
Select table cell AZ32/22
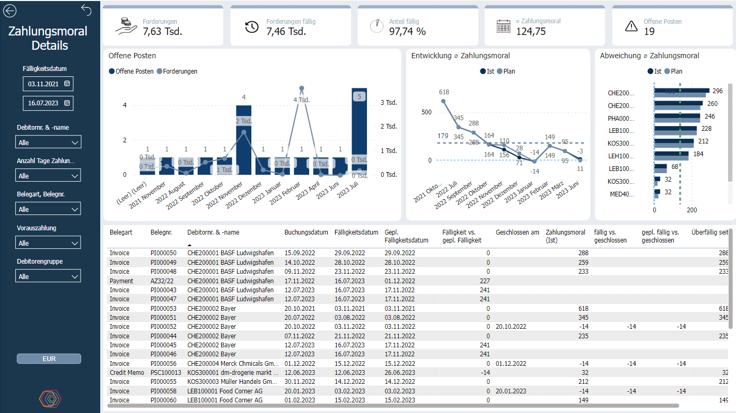click(161, 281)
